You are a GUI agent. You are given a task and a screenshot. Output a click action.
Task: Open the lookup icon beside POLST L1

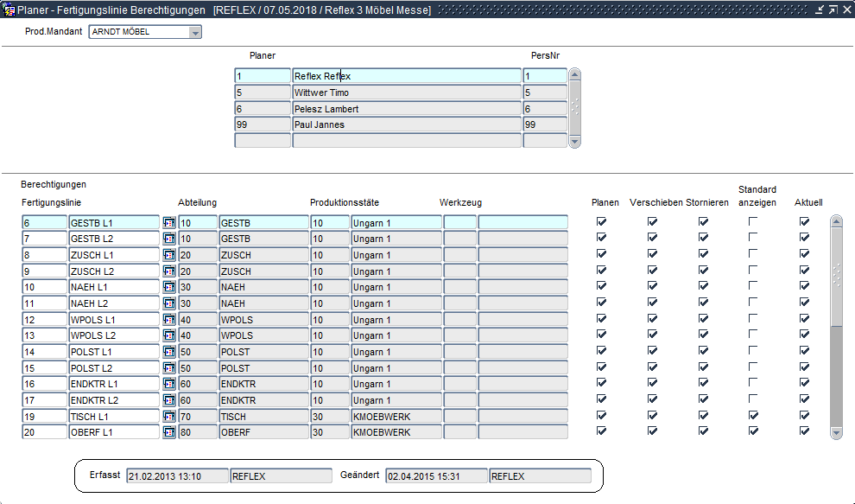click(169, 352)
